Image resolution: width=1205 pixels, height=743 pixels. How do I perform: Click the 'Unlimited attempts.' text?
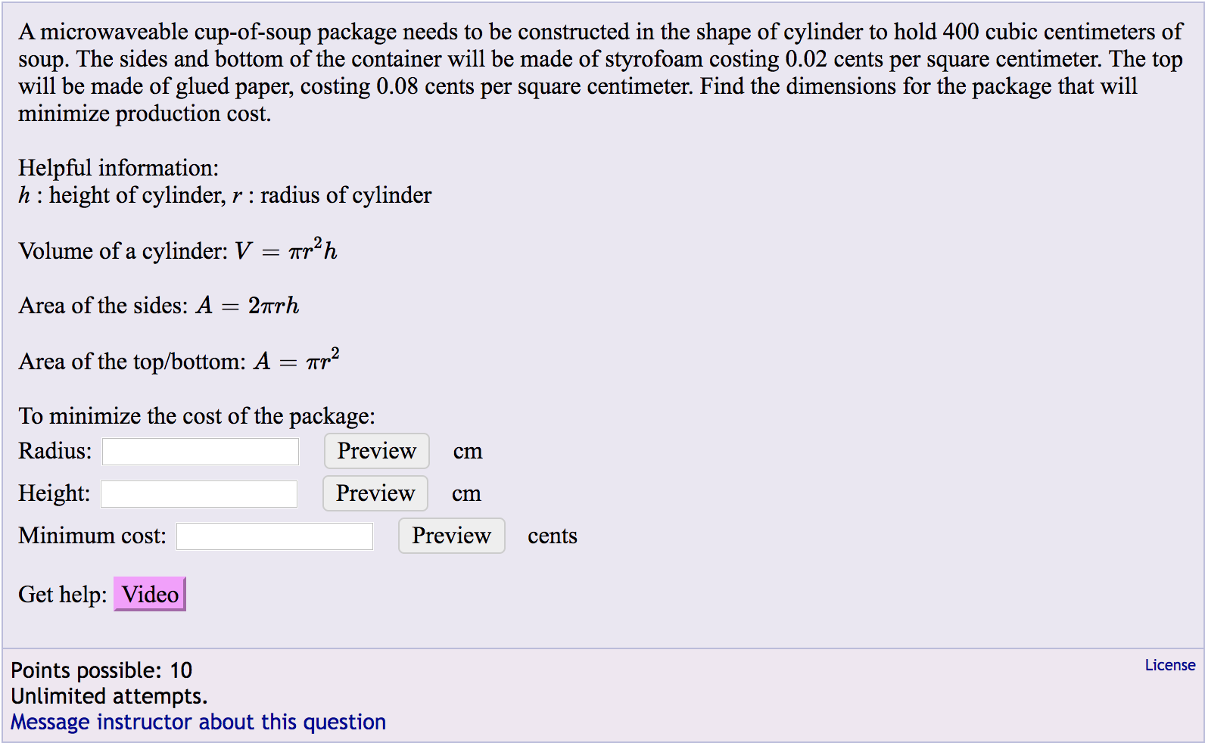coord(109,696)
